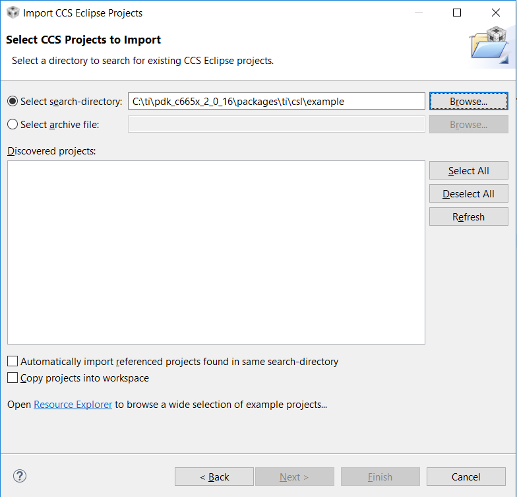This screenshot has width=517, height=497.
Task: Refresh the discovered projects list
Action: pyautogui.click(x=468, y=217)
